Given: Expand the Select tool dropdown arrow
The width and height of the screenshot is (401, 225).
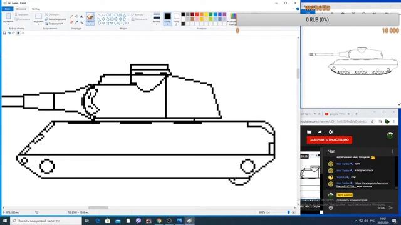Looking at the screenshot, I should [x=38, y=24].
